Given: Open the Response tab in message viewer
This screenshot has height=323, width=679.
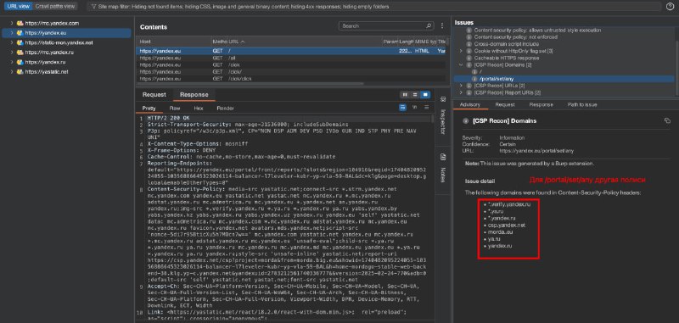Looking at the screenshot, I should 194,95.
